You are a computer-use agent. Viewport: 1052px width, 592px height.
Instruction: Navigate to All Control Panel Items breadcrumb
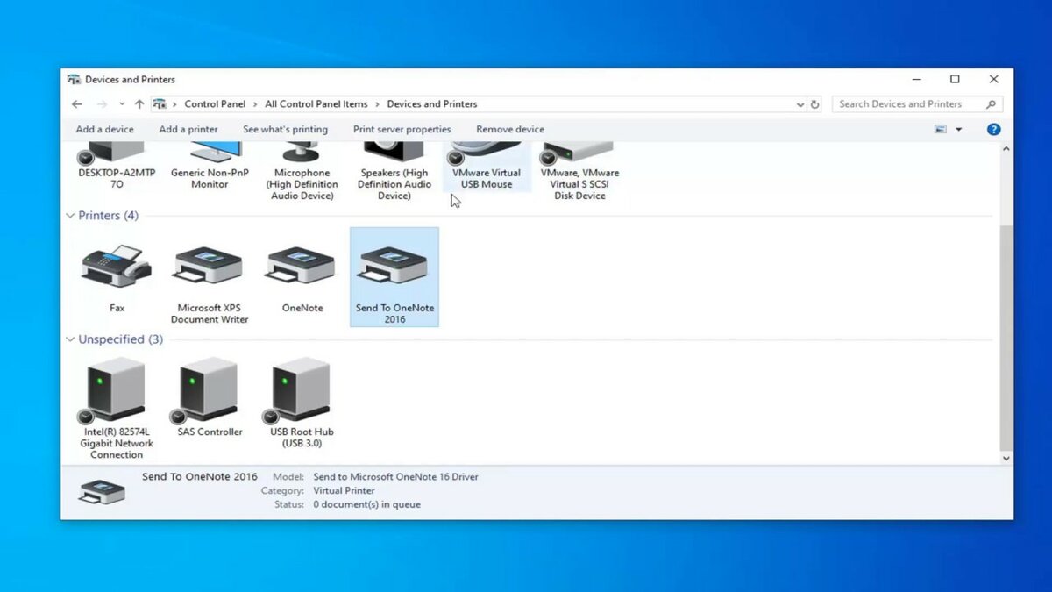click(316, 103)
